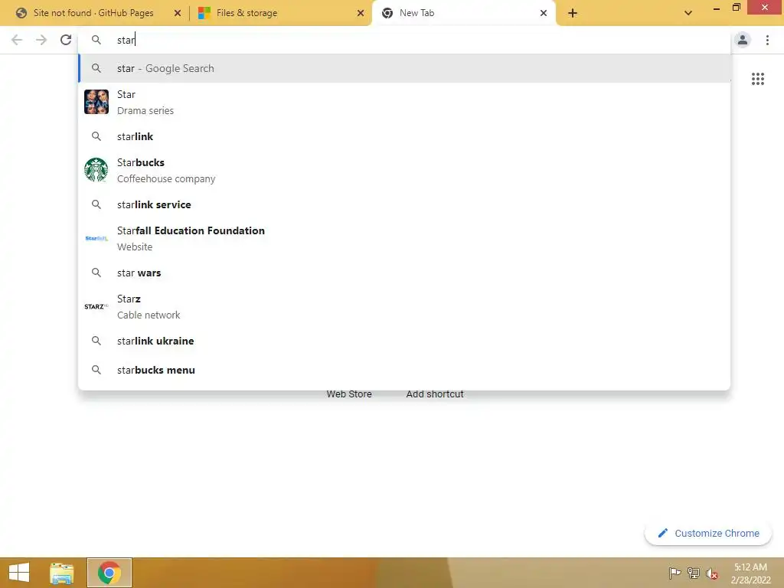
Task: Choose starlink ukraine suggestion
Action: (404, 341)
